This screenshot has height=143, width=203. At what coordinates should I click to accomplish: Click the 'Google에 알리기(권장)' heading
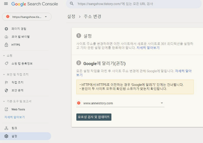[105, 63]
